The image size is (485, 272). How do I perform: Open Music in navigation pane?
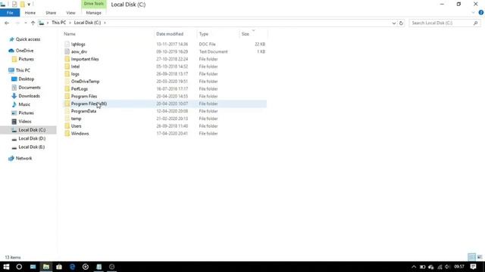(x=24, y=104)
